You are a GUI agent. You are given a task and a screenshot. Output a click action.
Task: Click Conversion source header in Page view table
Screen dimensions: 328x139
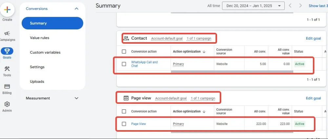(x=224, y=111)
